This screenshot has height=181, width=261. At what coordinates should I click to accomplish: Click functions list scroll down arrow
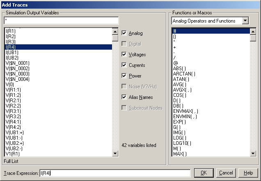[253, 153]
